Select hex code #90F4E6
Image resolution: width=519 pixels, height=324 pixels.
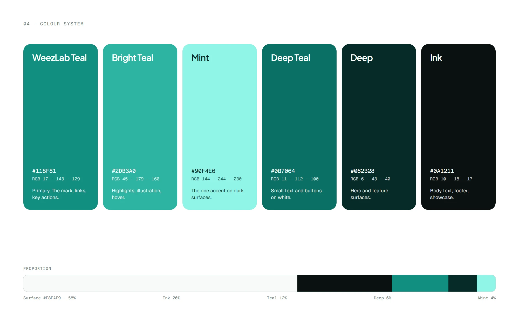(x=203, y=171)
